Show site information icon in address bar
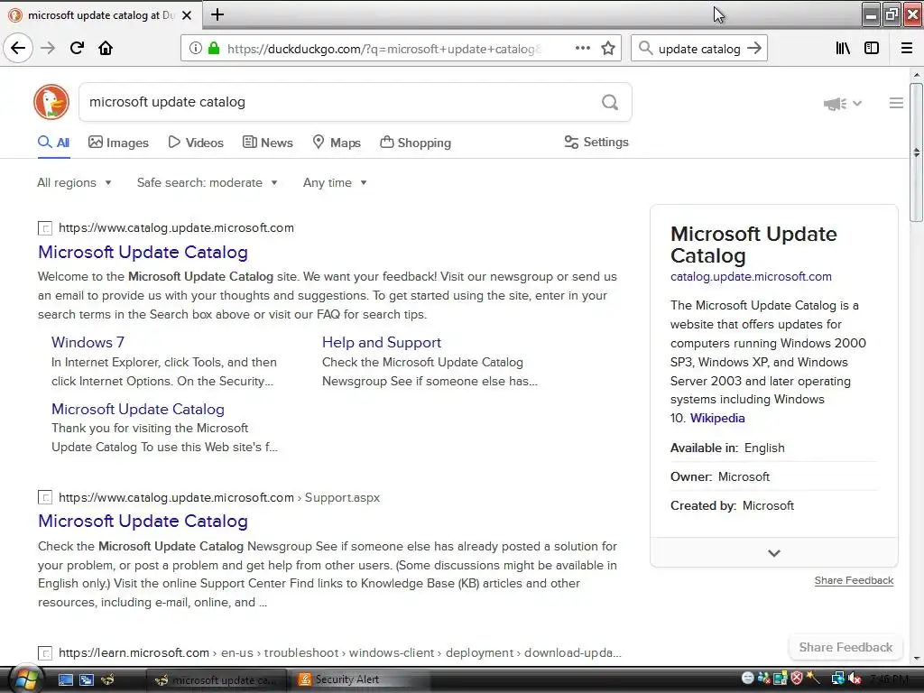Screen dimensions: 924x693 click(x=196, y=49)
